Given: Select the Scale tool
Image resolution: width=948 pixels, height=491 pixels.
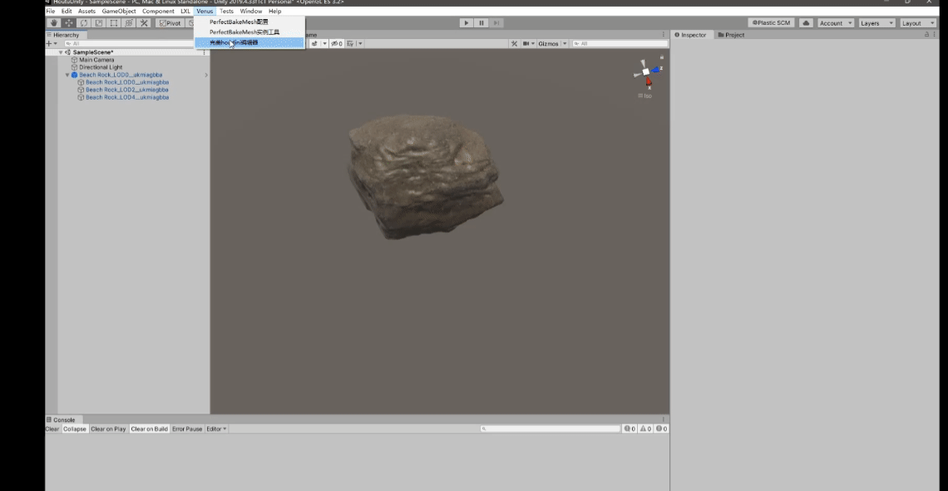Looking at the screenshot, I should pyautogui.click(x=99, y=23).
